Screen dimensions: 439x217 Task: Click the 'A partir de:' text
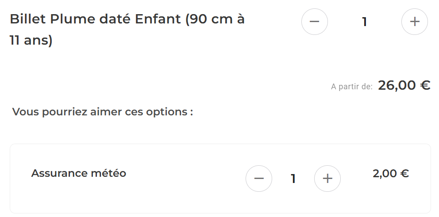point(351,87)
